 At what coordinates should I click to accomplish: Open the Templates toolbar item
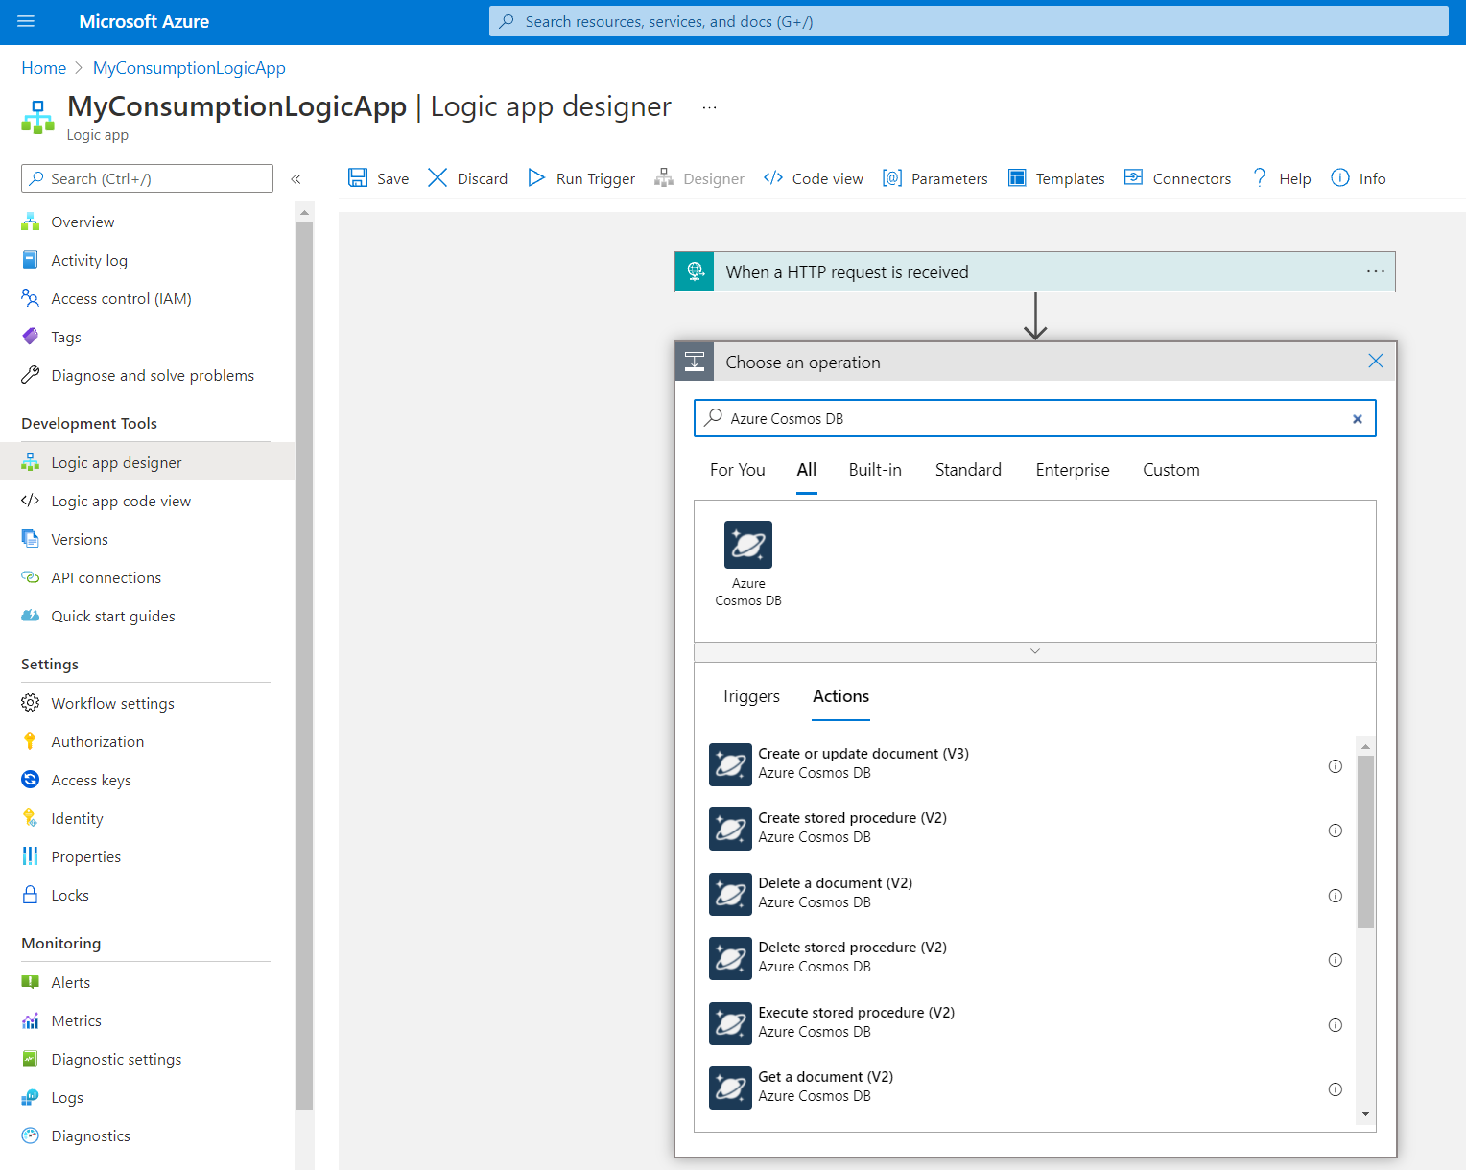click(x=1056, y=178)
